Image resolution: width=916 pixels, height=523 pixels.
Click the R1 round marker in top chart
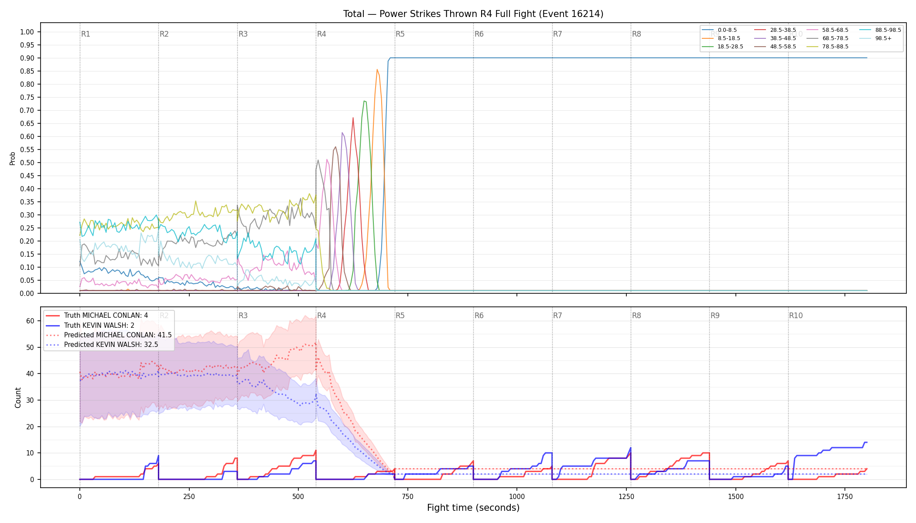85,34
